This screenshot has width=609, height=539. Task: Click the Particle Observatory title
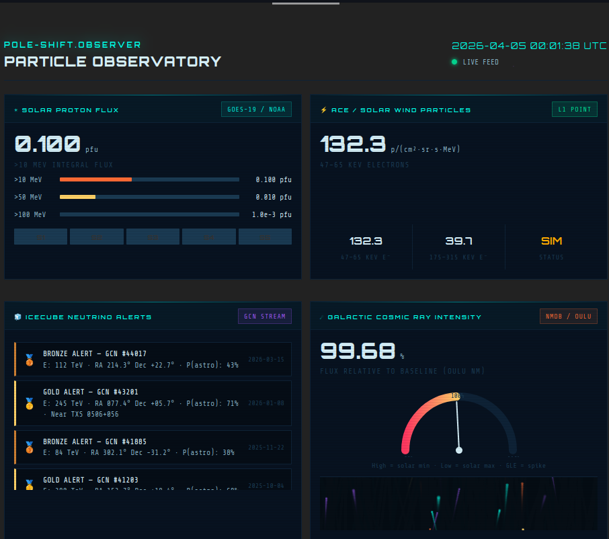(112, 61)
